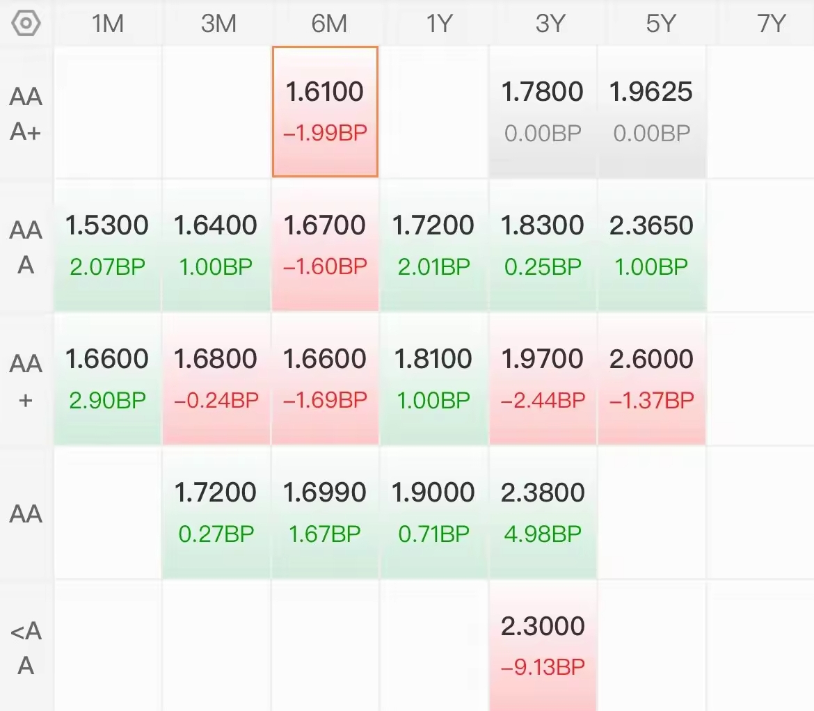Select the AA+ row label
This screenshot has width=814, height=711.
(x=26, y=381)
